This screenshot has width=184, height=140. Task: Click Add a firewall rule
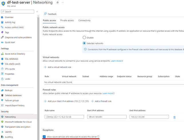coord(101,101)
